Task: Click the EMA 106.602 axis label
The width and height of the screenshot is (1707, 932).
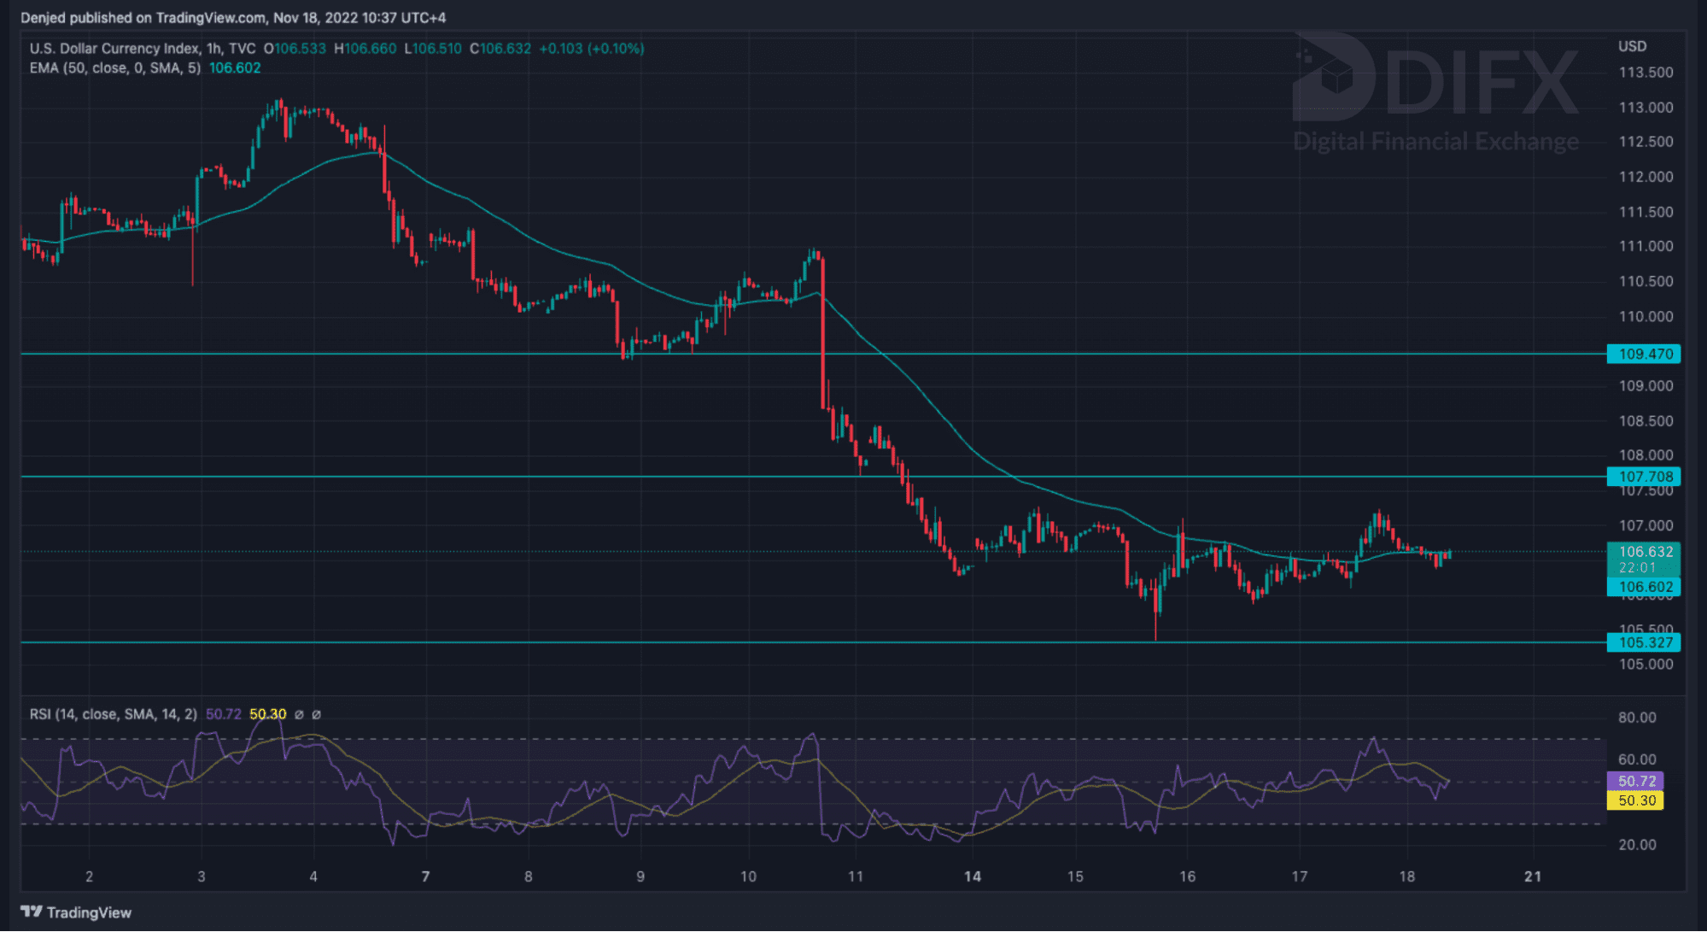Action: point(1644,587)
